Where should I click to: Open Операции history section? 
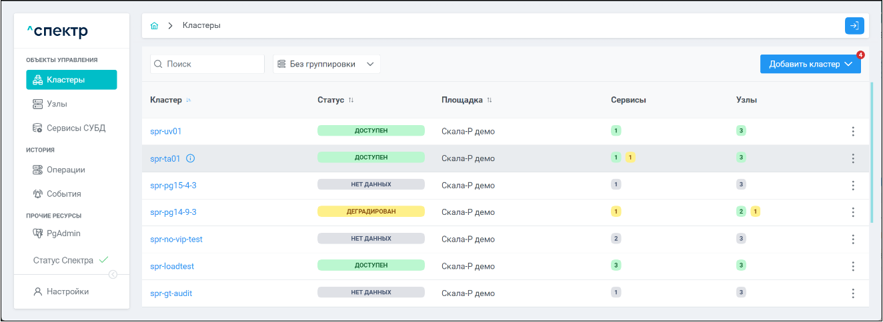(x=65, y=170)
